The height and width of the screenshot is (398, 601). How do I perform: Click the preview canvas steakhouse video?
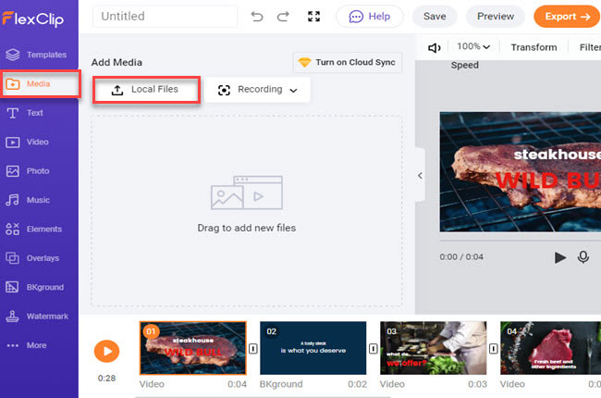tap(521, 172)
